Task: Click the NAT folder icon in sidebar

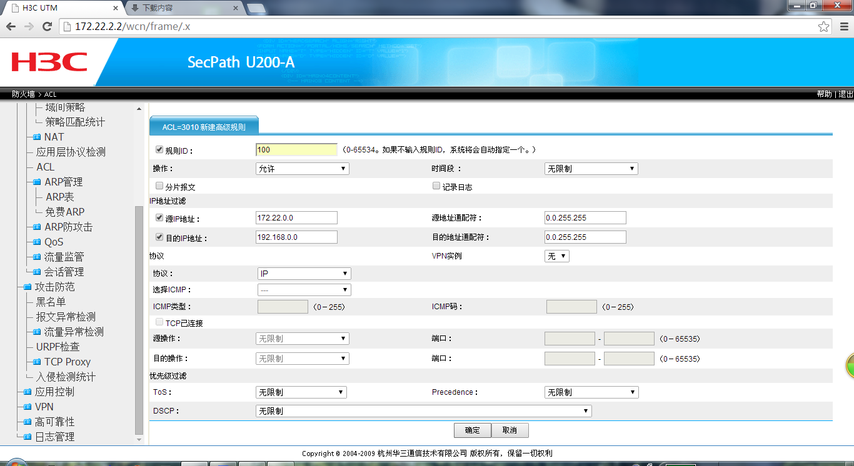Action: pyautogui.click(x=37, y=137)
